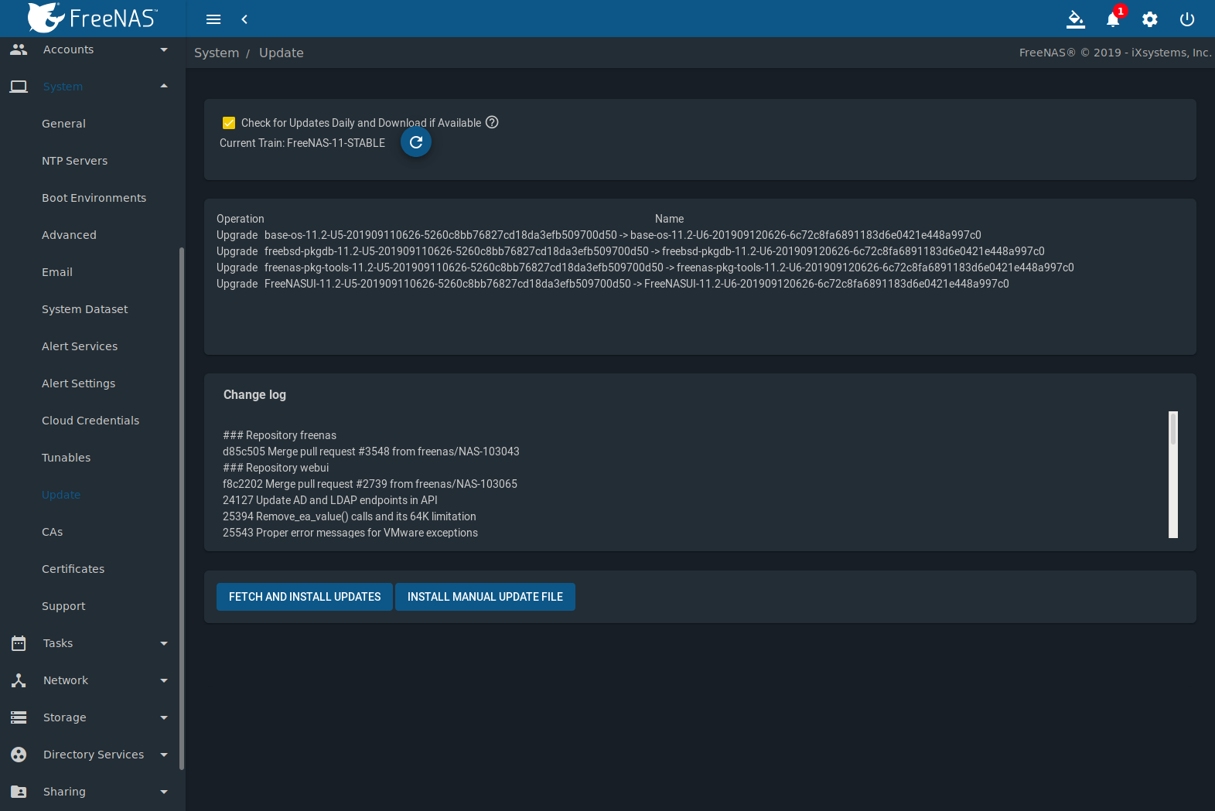Collapse sidebar with the back chevron icon
This screenshot has width=1215, height=811.
coord(244,19)
